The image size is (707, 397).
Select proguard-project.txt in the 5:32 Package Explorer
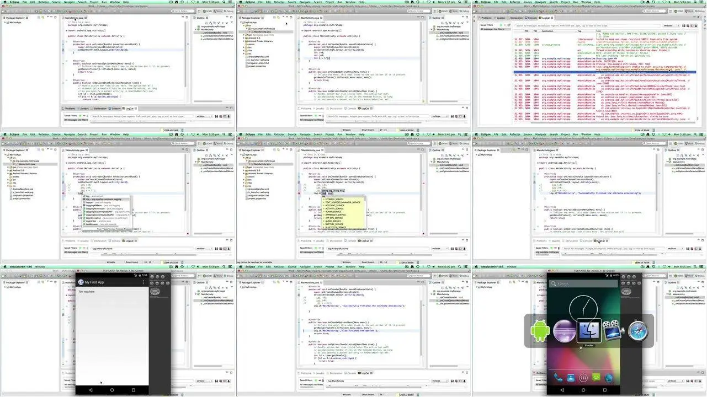(259, 63)
